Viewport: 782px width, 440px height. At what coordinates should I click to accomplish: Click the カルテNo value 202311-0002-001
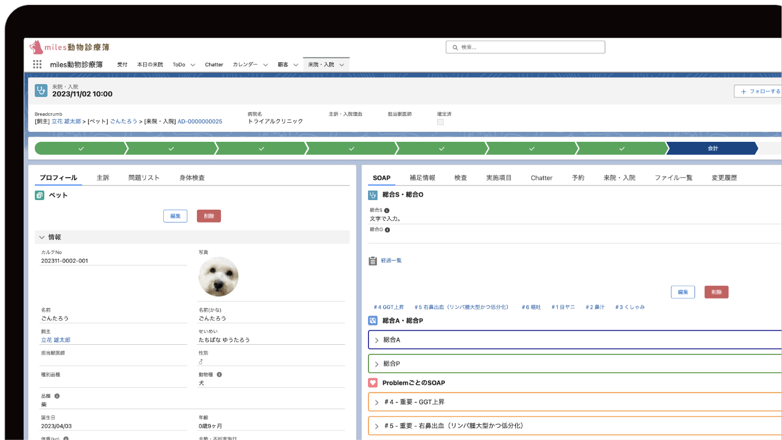tap(65, 261)
